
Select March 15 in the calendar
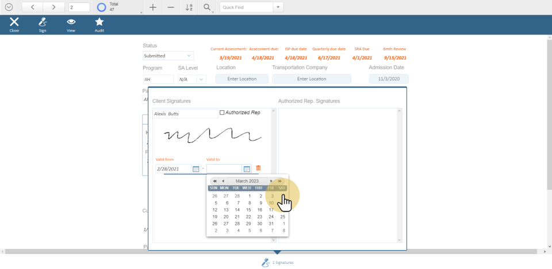249,210
